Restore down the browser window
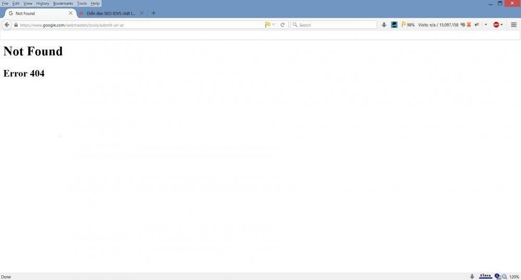The image size is (521, 280). point(500,3)
